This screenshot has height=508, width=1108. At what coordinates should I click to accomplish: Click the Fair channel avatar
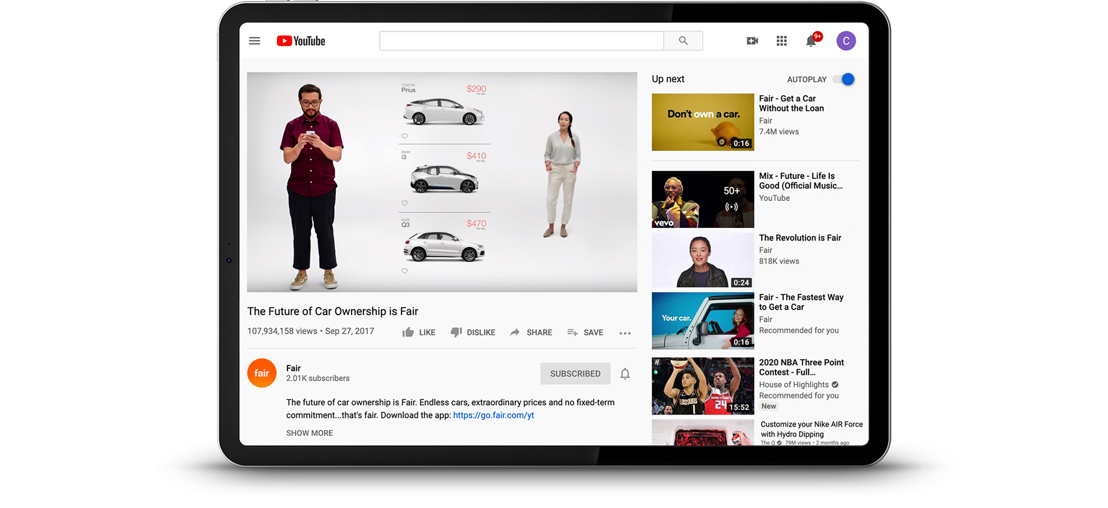tap(262, 373)
